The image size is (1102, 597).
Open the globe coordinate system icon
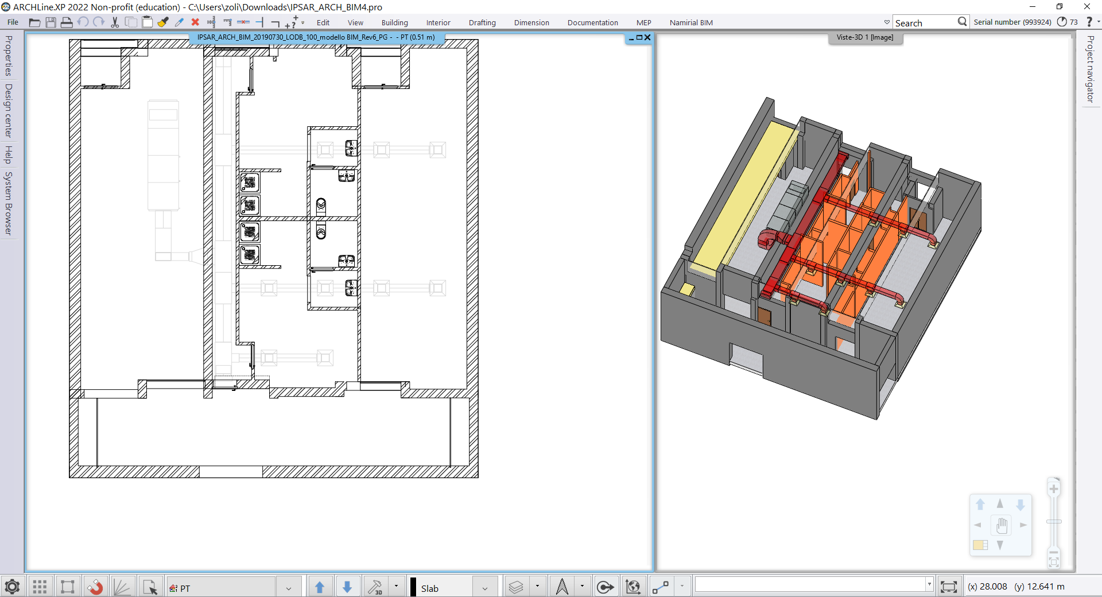633,587
